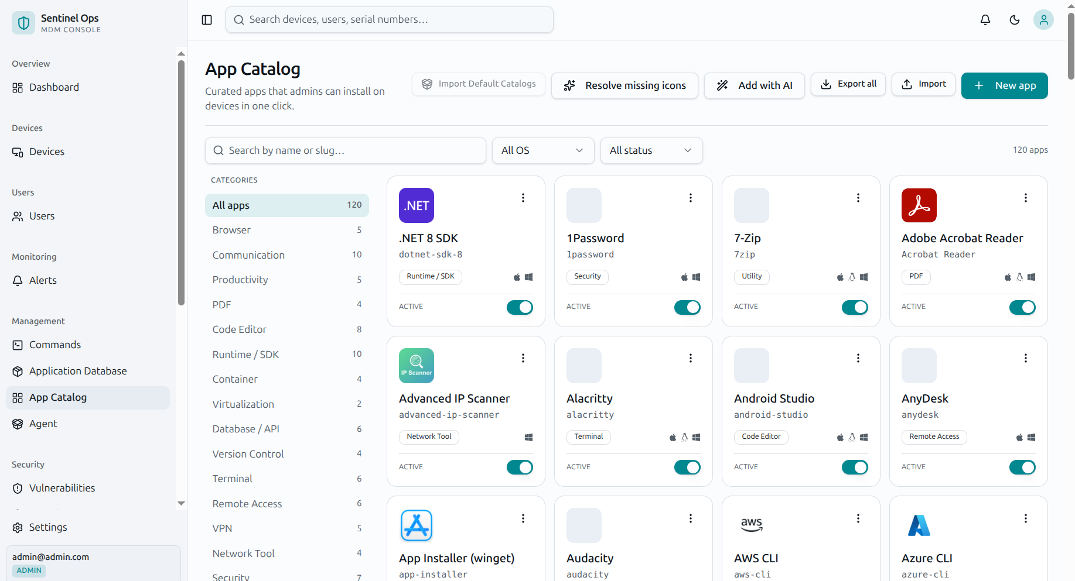Filter by the PDF category
This screenshot has height=581, width=1075.
pyautogui.click(x=287, y=305)
